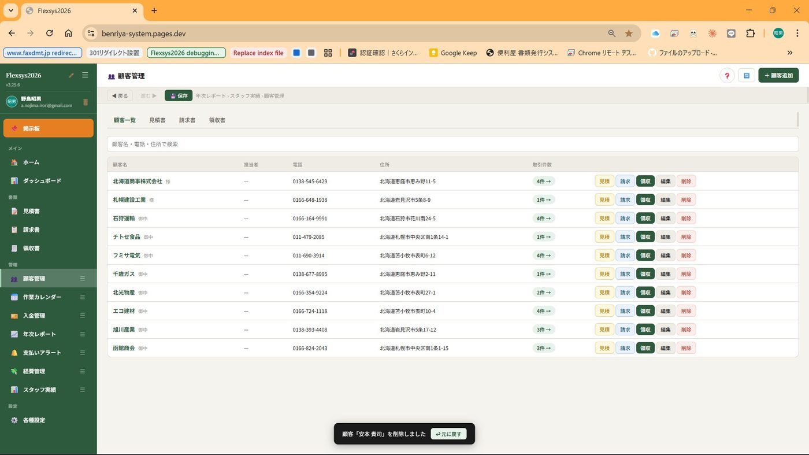Click the 保存 save button
This screenshot has width=809, height=455.
click(179, 95)
